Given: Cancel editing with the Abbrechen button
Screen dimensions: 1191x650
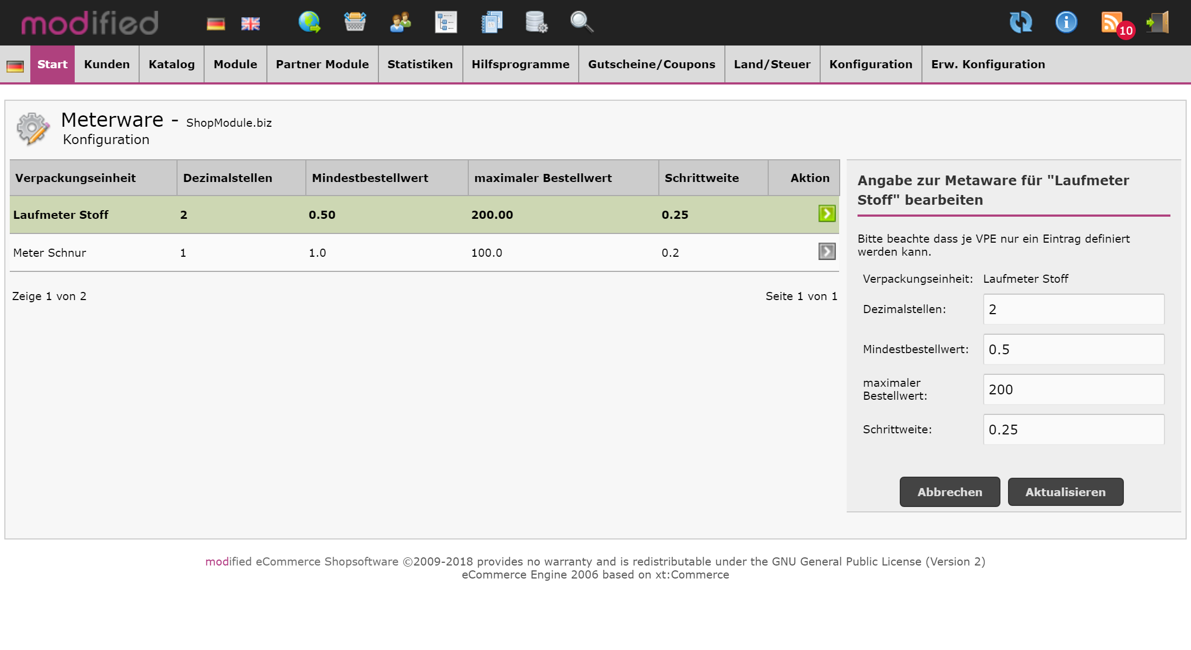Looking at the screenshot, I should (950, 492).
